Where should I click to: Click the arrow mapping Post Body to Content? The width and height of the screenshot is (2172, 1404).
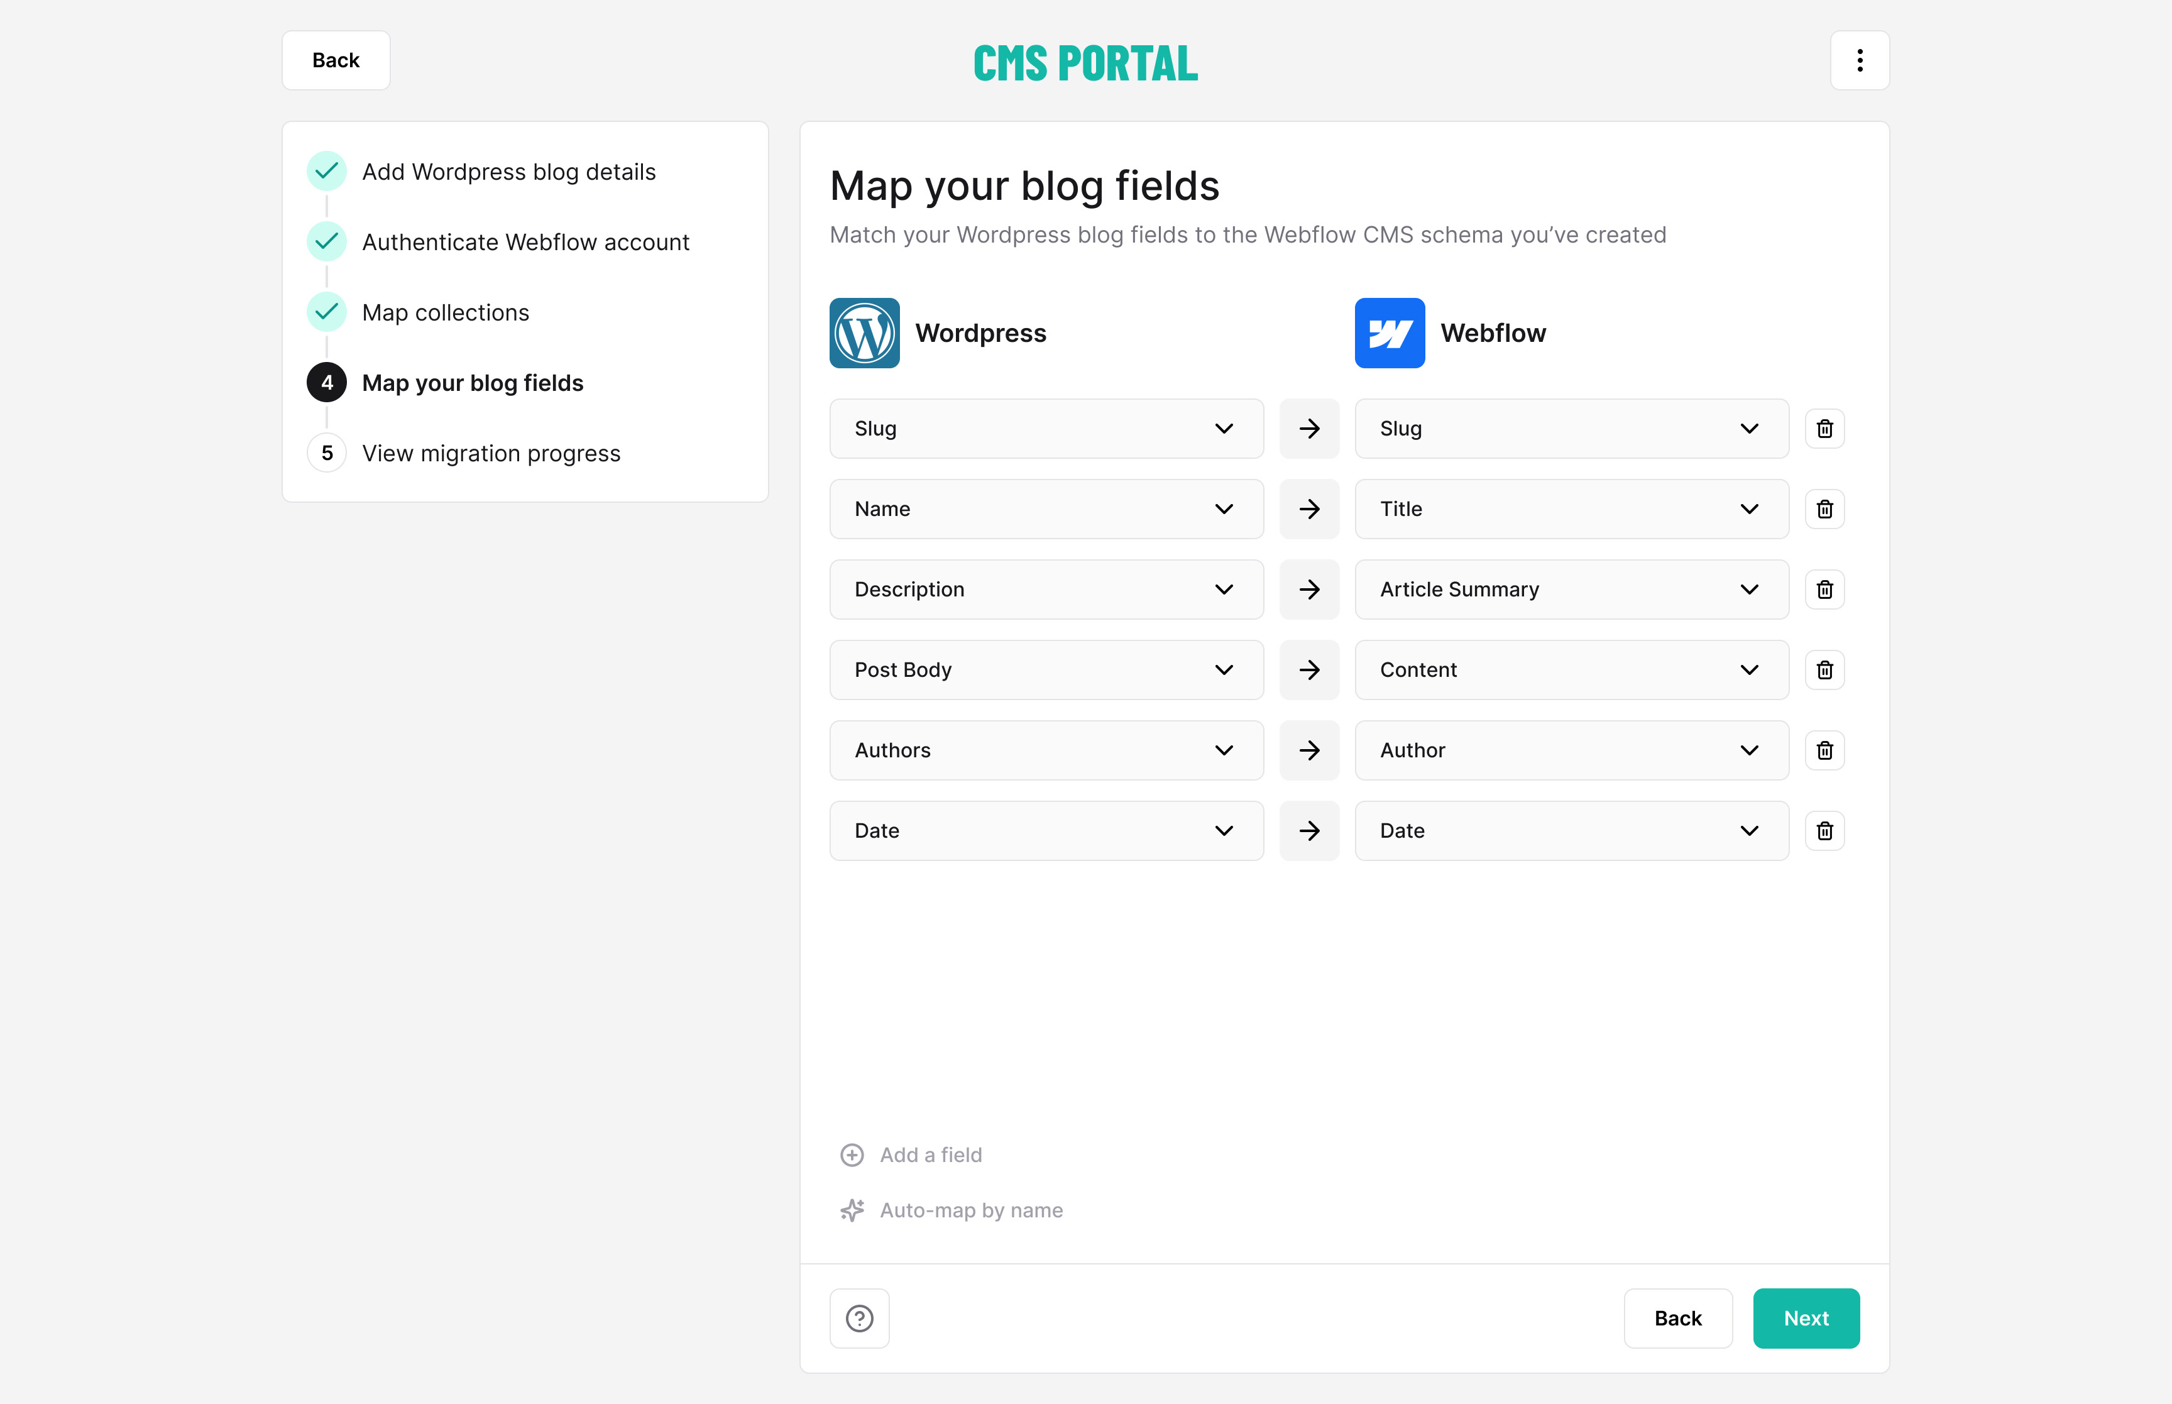[x=1309, y=669]
